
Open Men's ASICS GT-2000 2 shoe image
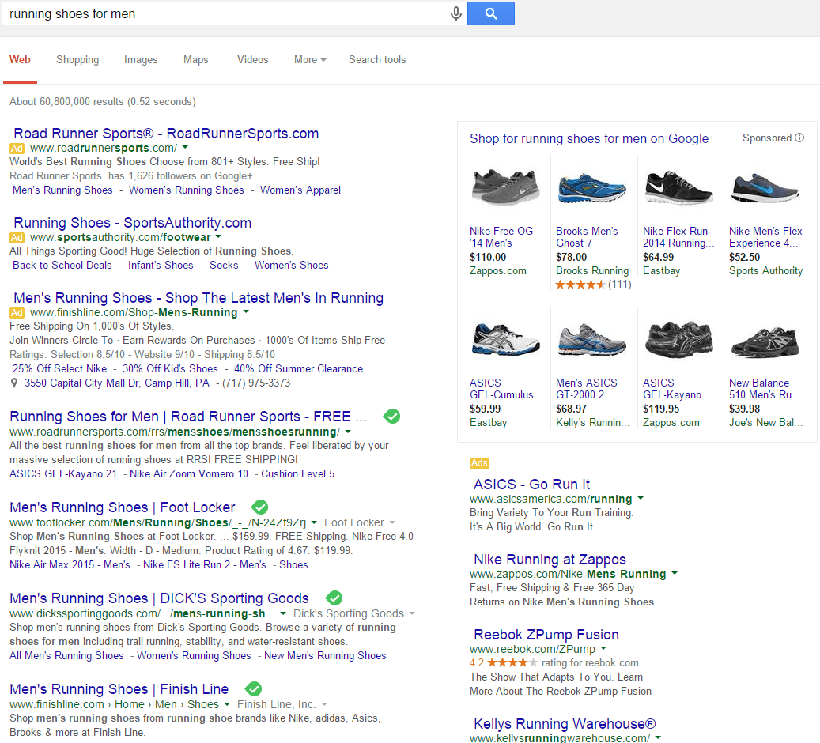coord(591,340)
